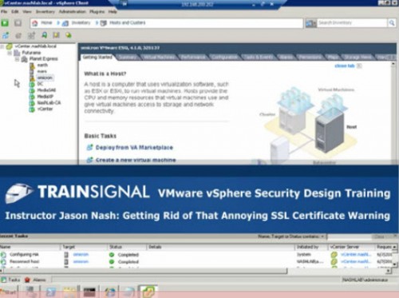Click Deploy from VA Marketplace link
This screenshot has height=298, width=399.
click(134, 147)
